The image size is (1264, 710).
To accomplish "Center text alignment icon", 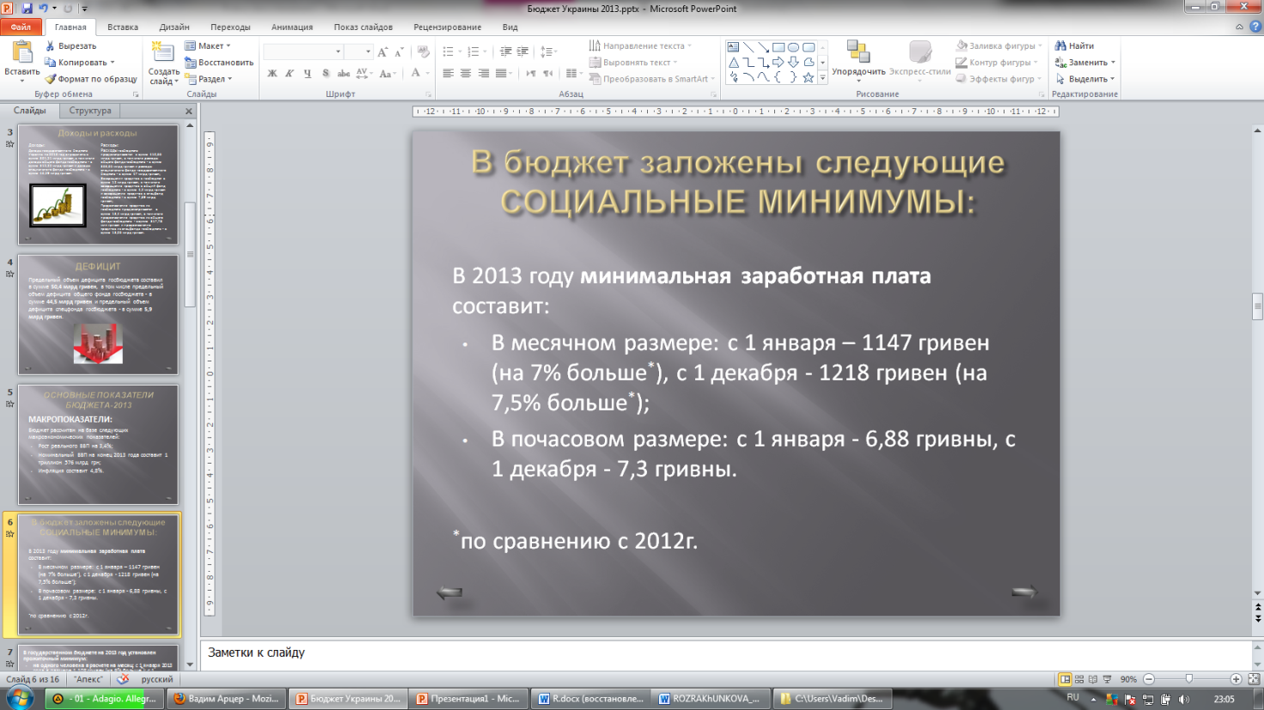I will point(465,74).
